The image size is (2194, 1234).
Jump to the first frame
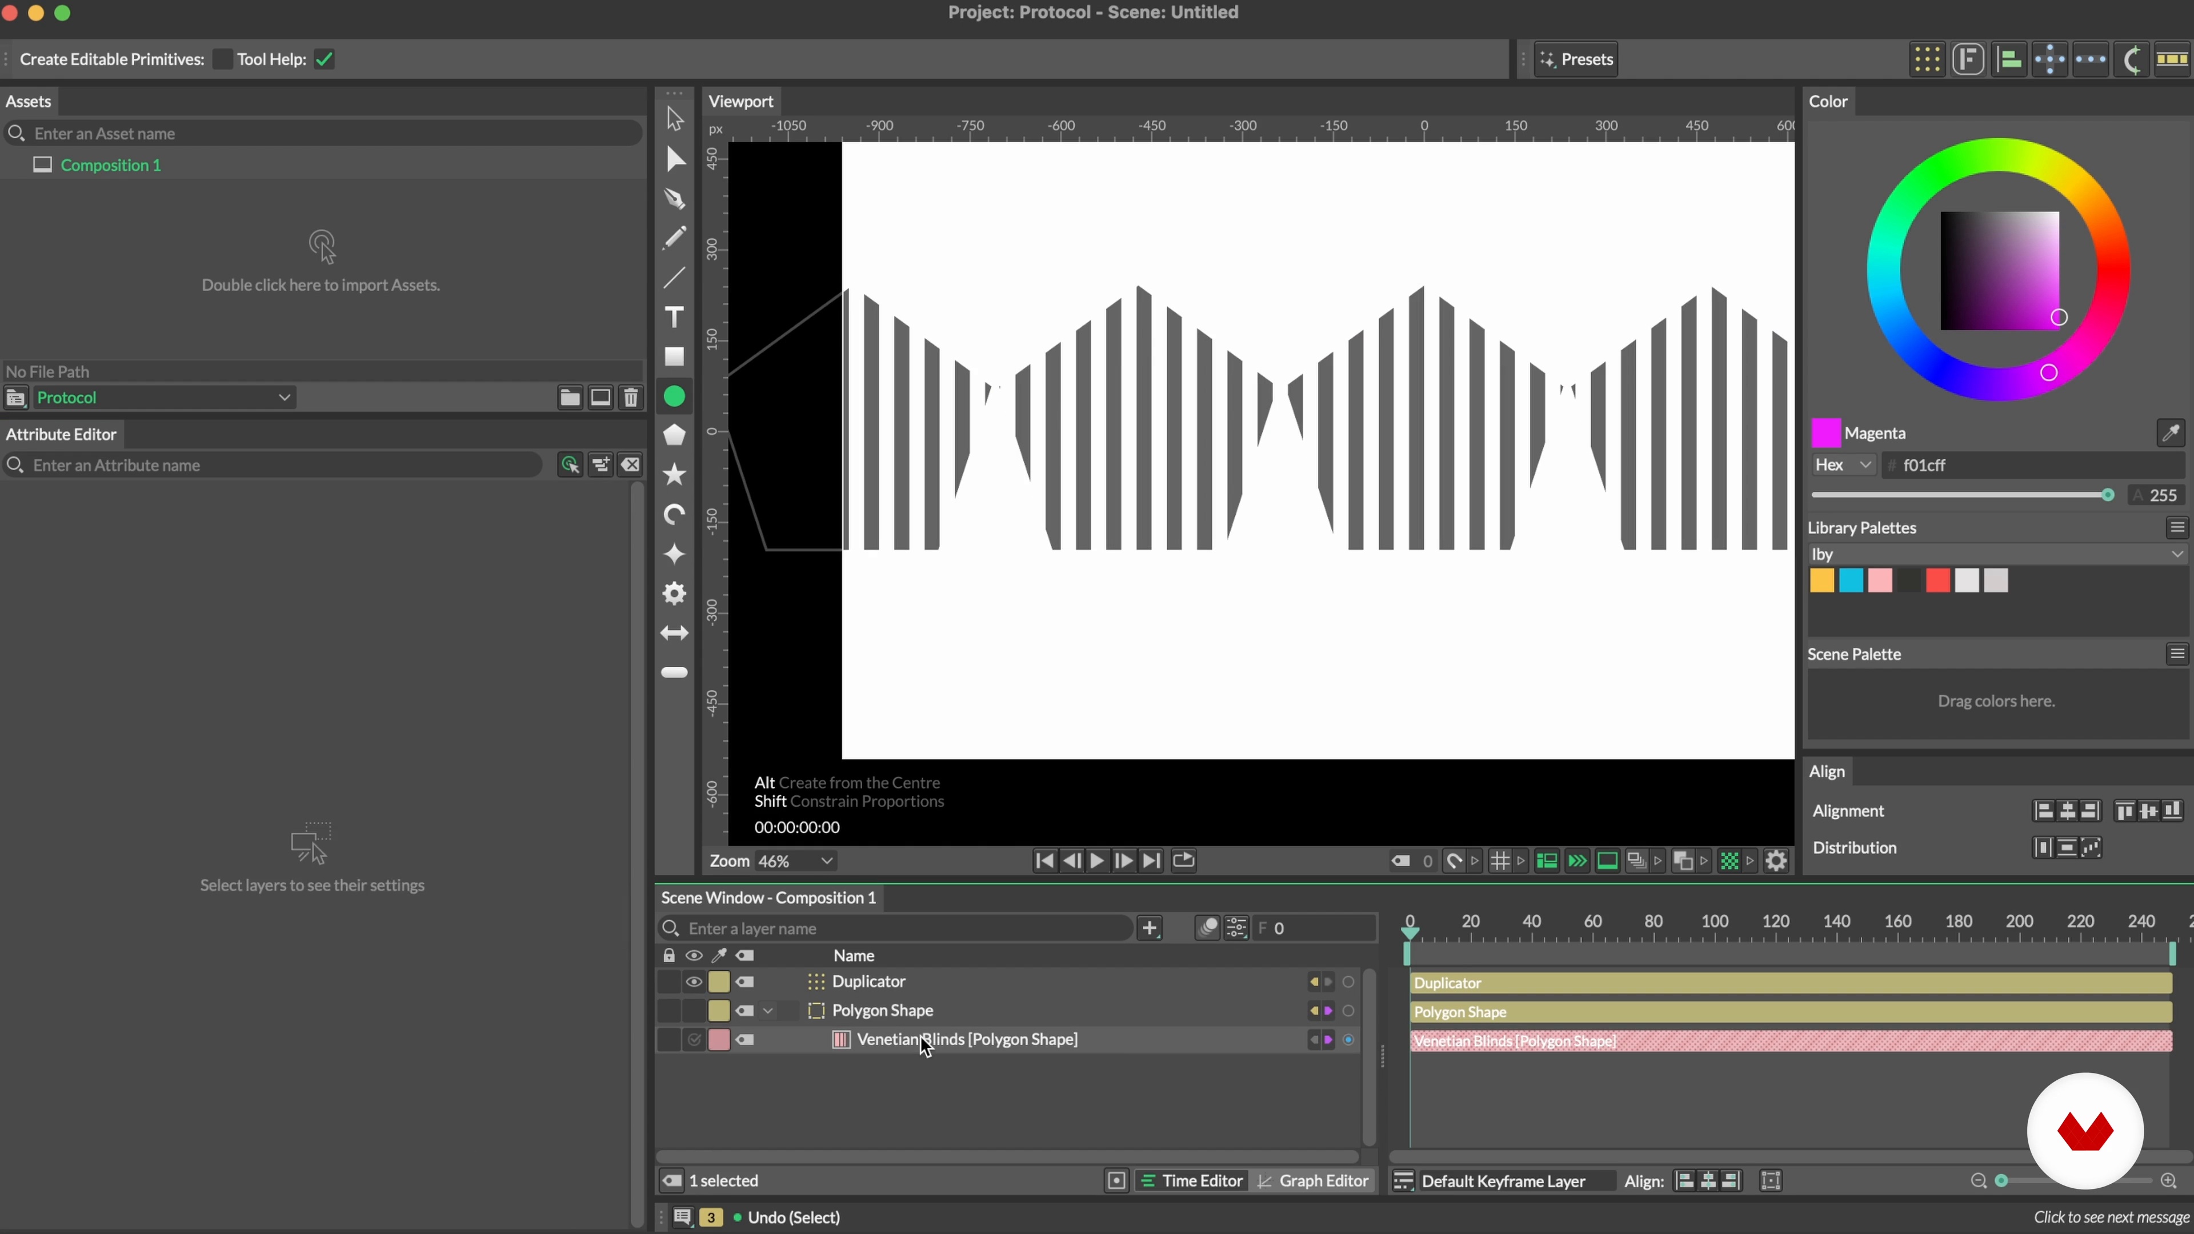[1044, 861]
